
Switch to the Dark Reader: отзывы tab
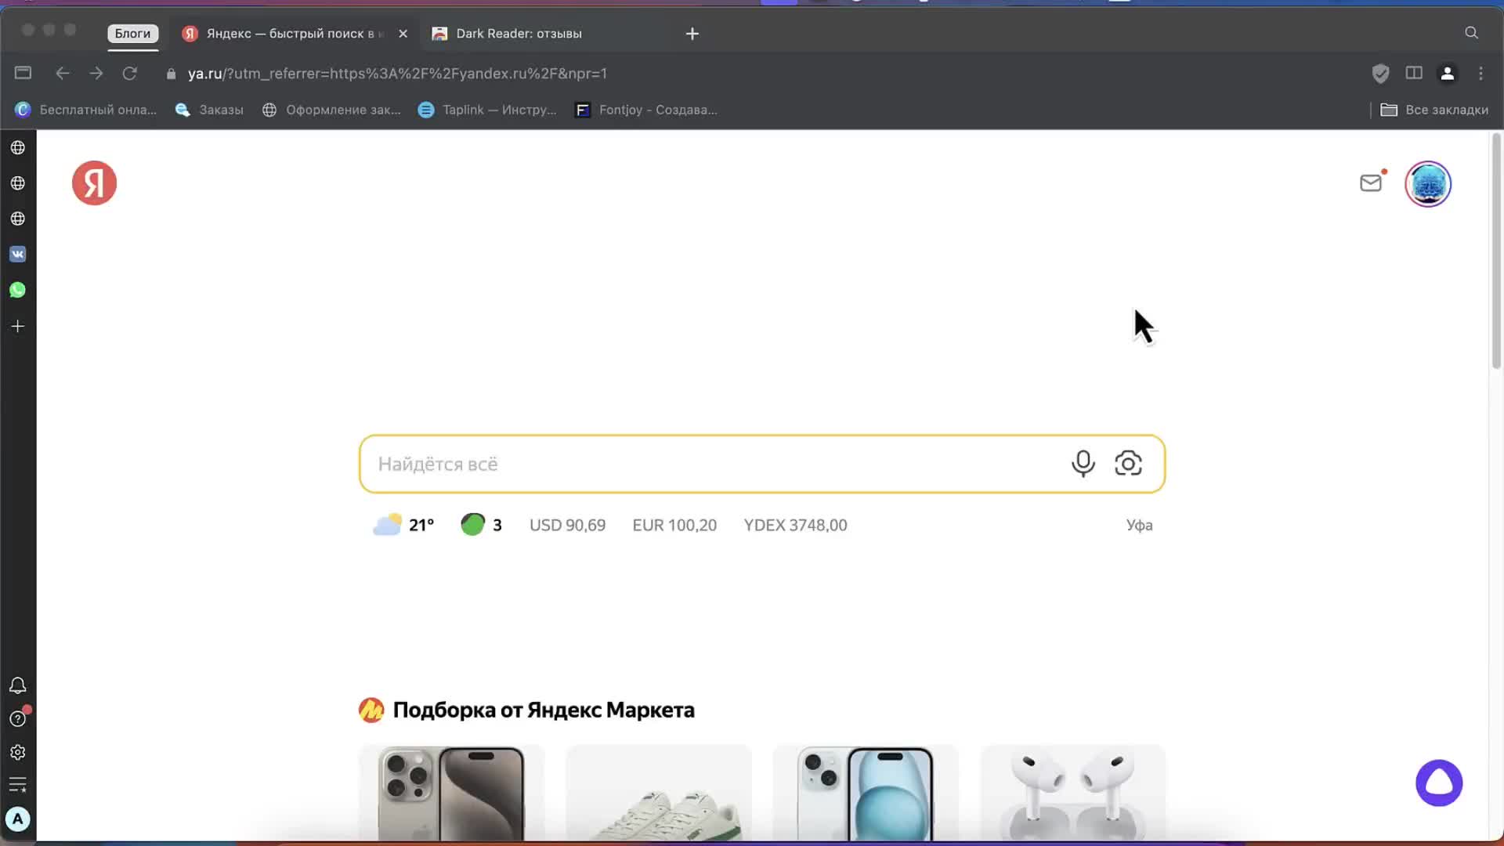point(519,34)
